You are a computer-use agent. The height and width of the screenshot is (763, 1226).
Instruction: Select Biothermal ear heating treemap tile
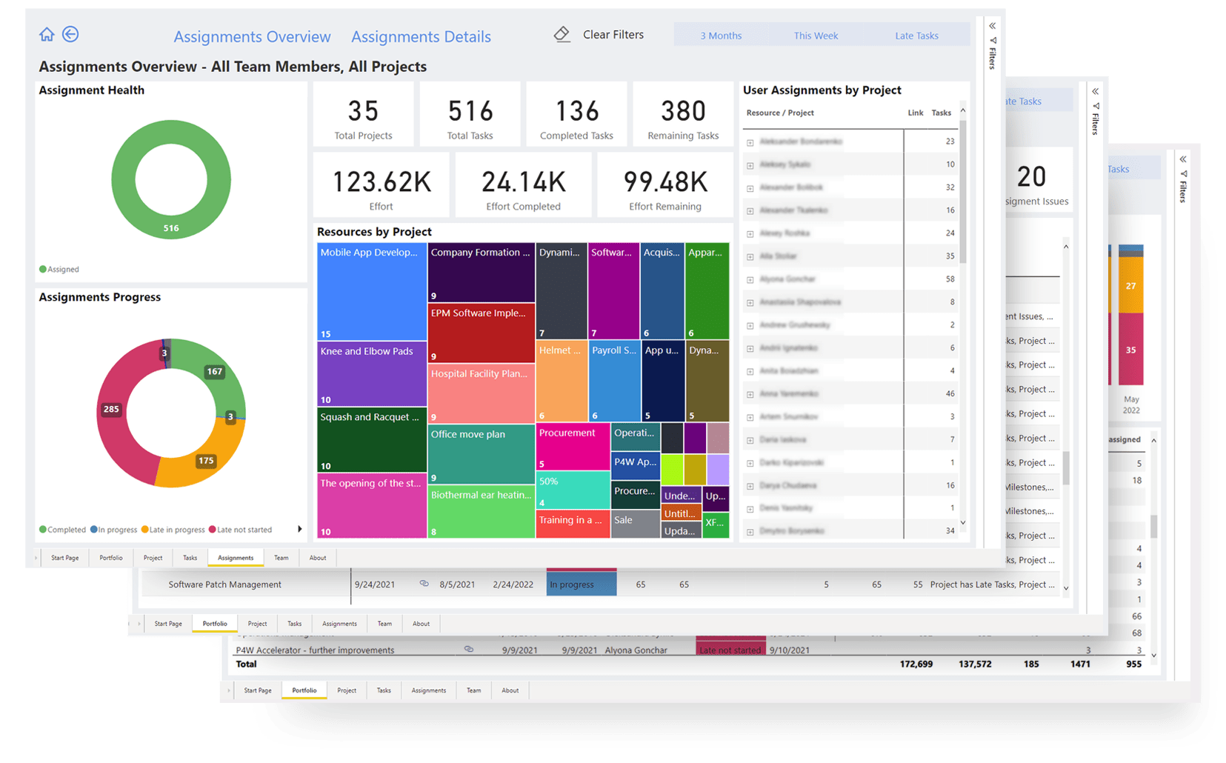pyautogui.click(x=482, y=511)
